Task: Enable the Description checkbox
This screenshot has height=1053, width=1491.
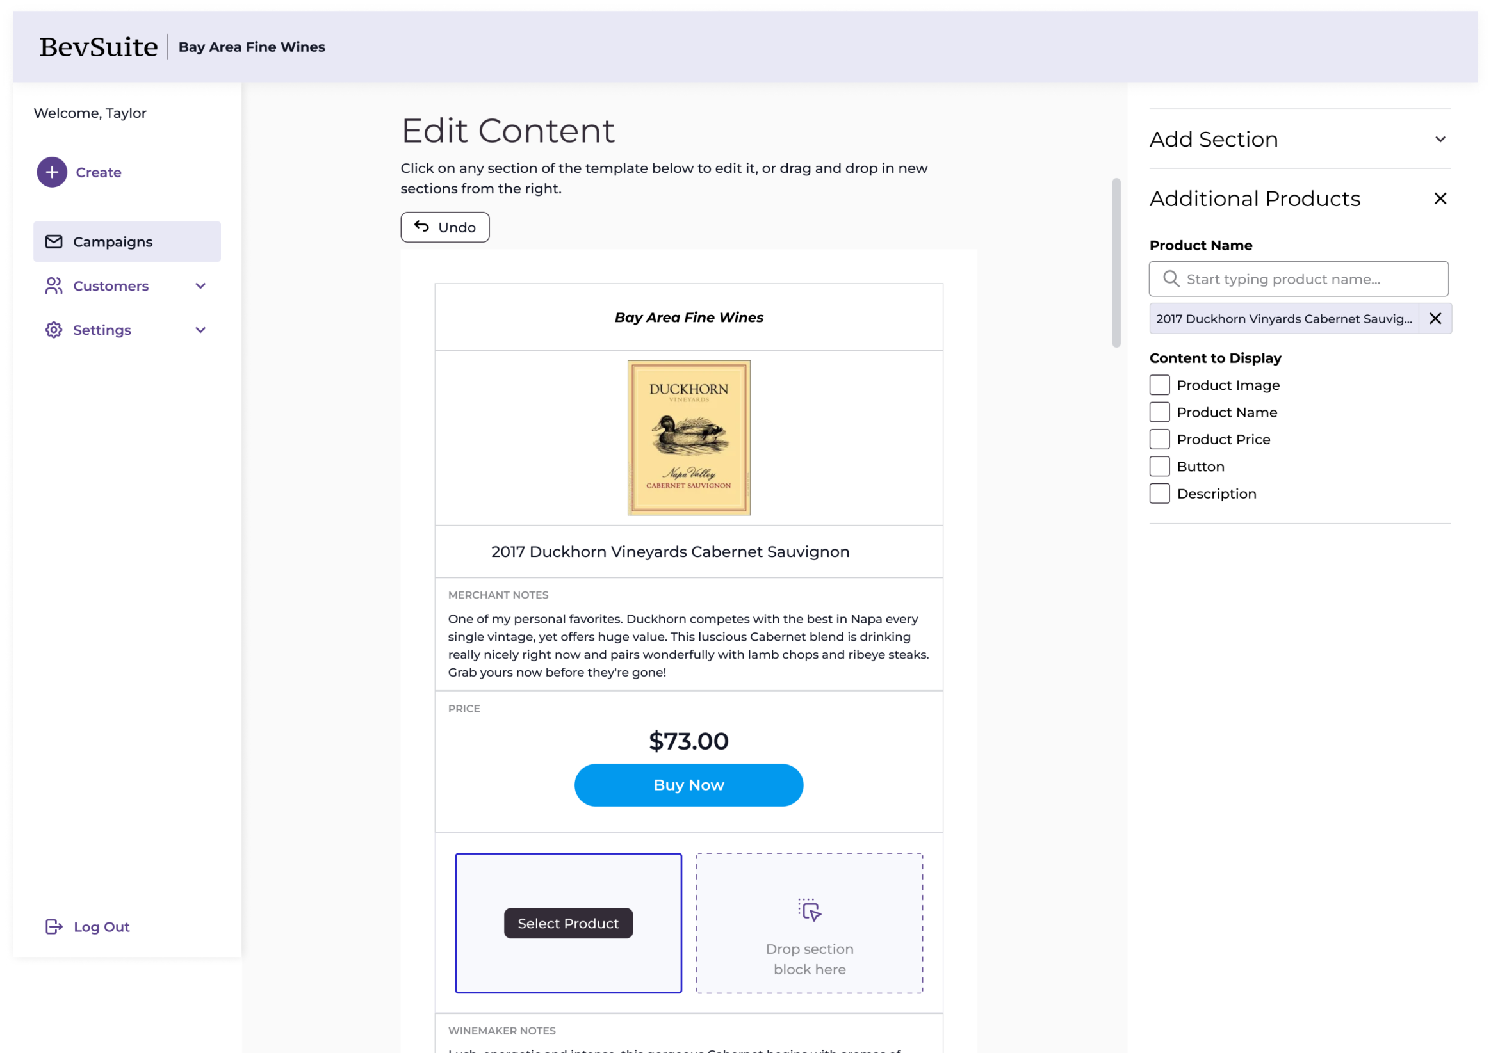Action: click(x=1160, y=494)
